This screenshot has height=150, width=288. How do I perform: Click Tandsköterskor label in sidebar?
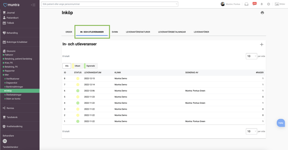point(10,147)
